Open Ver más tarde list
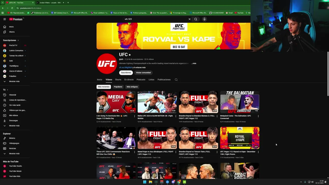 [15, 105]
